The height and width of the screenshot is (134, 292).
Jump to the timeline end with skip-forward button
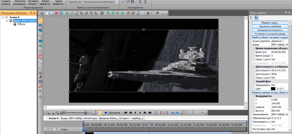pyautogui.click(x=150, y=113)
